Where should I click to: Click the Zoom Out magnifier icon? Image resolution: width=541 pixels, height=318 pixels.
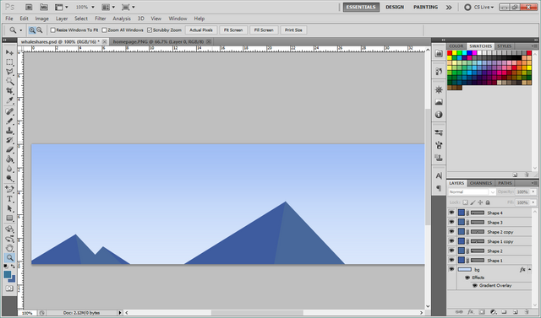point(40,30)
